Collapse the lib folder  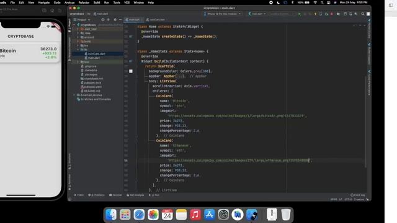click(x=78, y=50)
